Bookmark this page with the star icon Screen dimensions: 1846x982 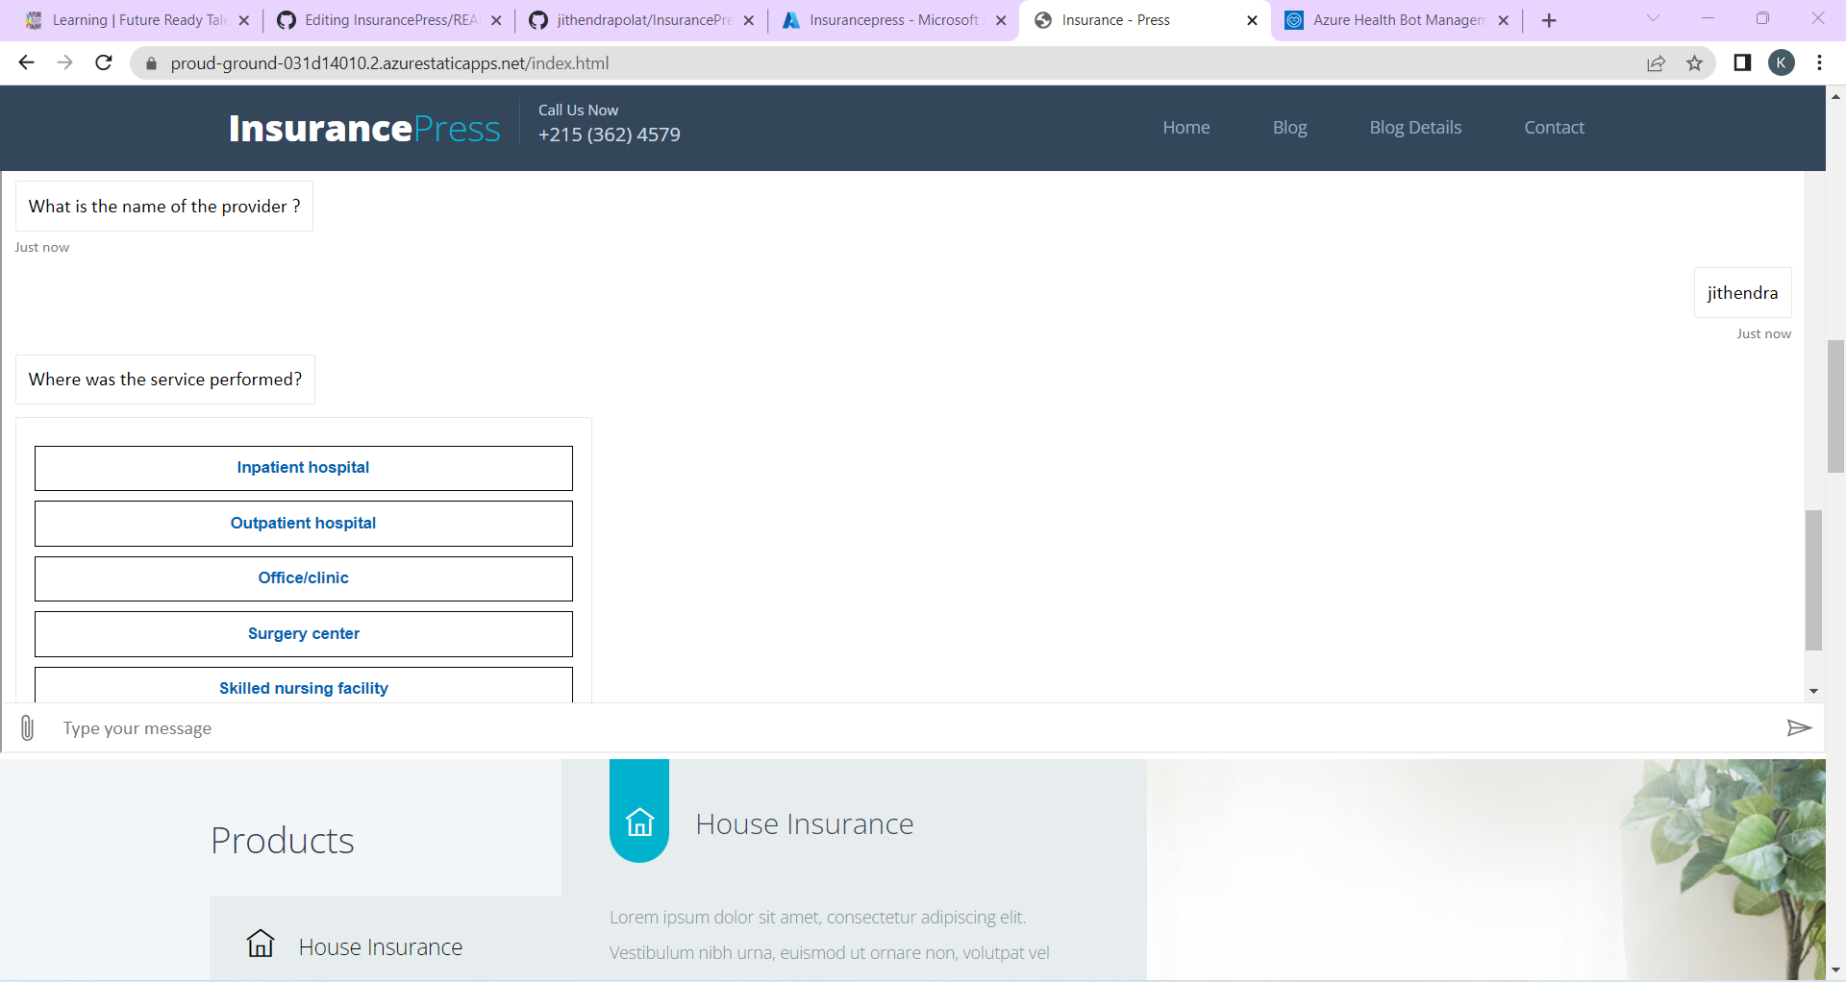coord(1694,63)
